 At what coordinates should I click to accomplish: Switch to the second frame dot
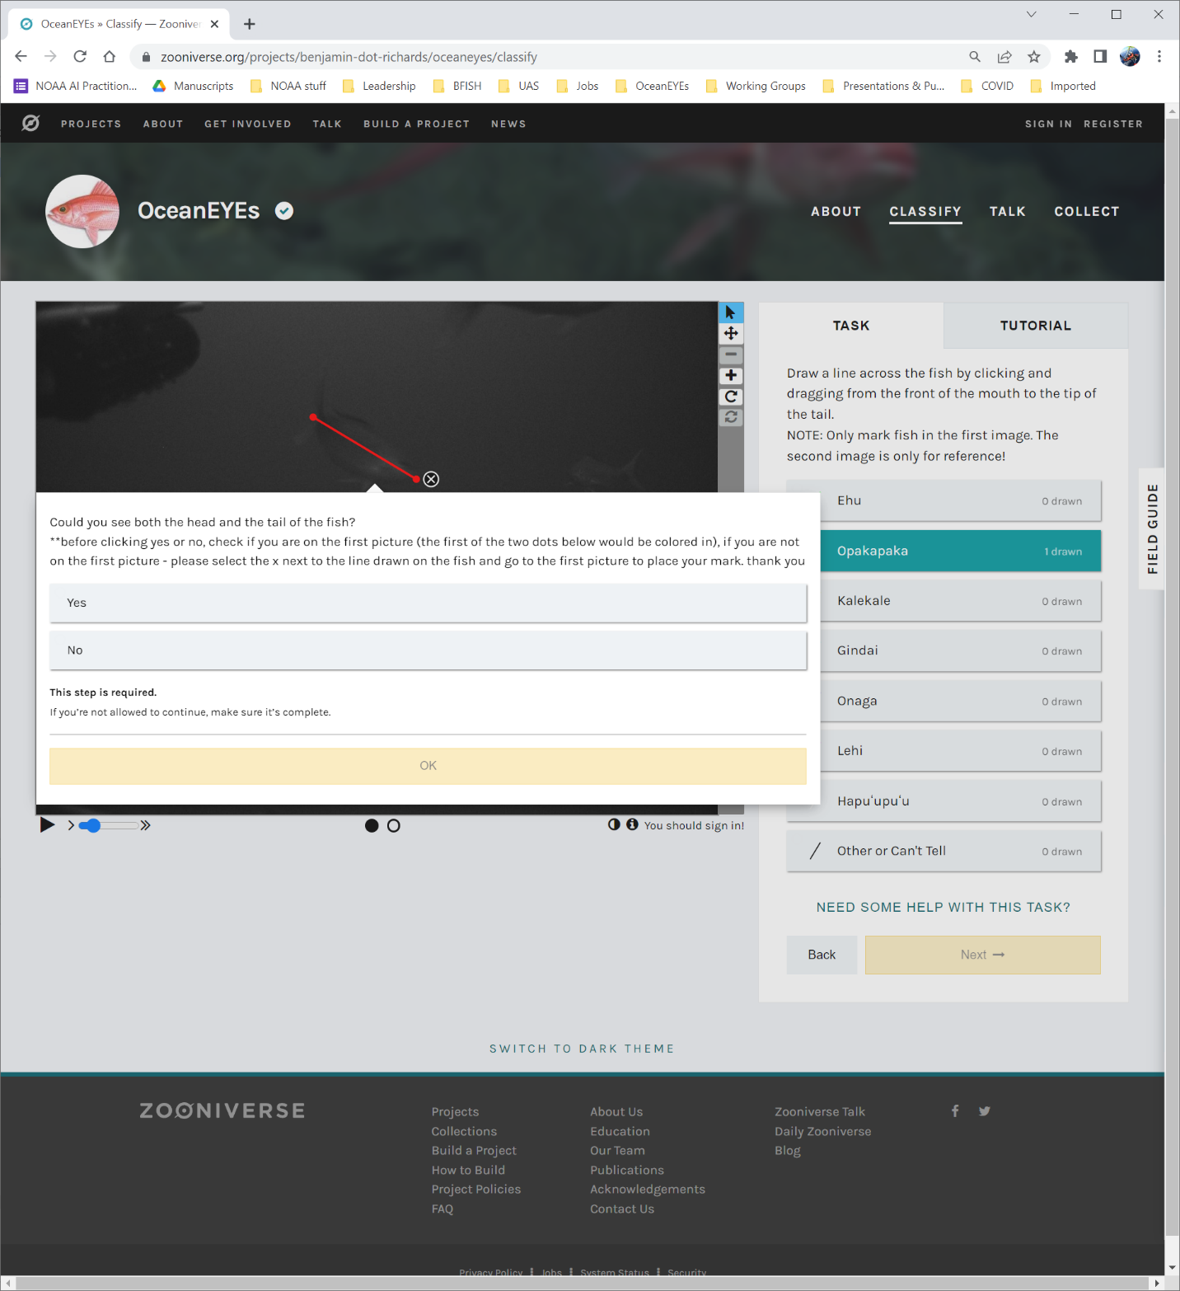(x=394, y=825)
